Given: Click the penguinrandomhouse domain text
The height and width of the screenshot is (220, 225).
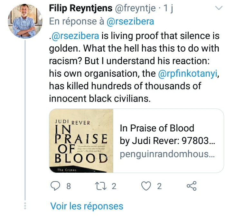Looking at the screenshot, I should [167, 154].
